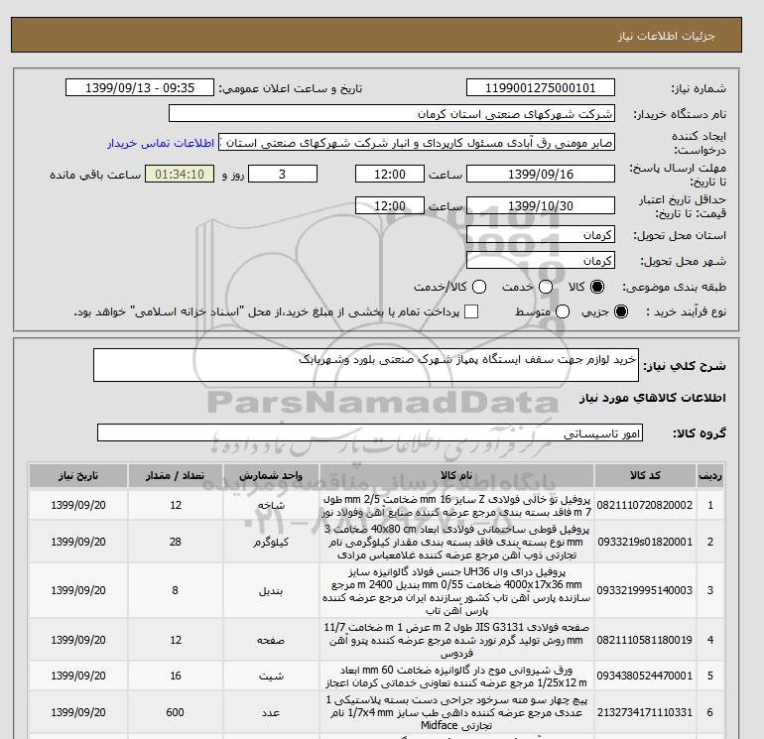Choose متوسط purchase process type
This screenshot has height=739, width=764.
point(563,311)
